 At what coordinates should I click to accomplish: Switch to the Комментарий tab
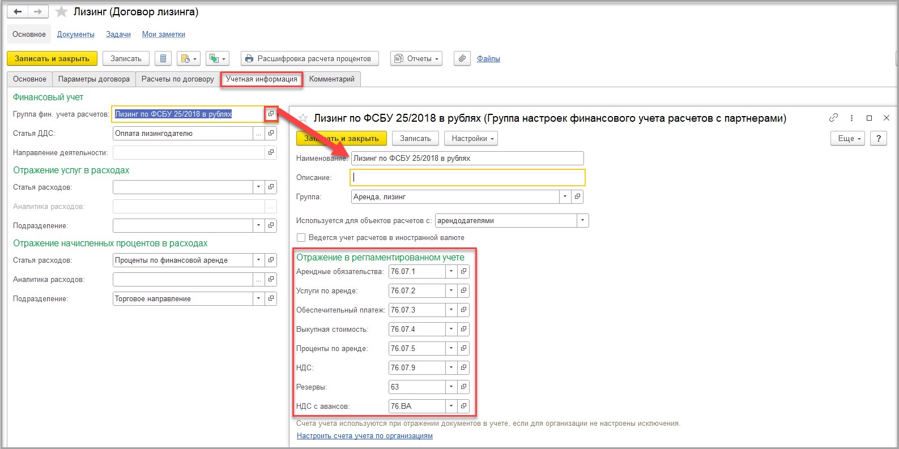point(332,79)
